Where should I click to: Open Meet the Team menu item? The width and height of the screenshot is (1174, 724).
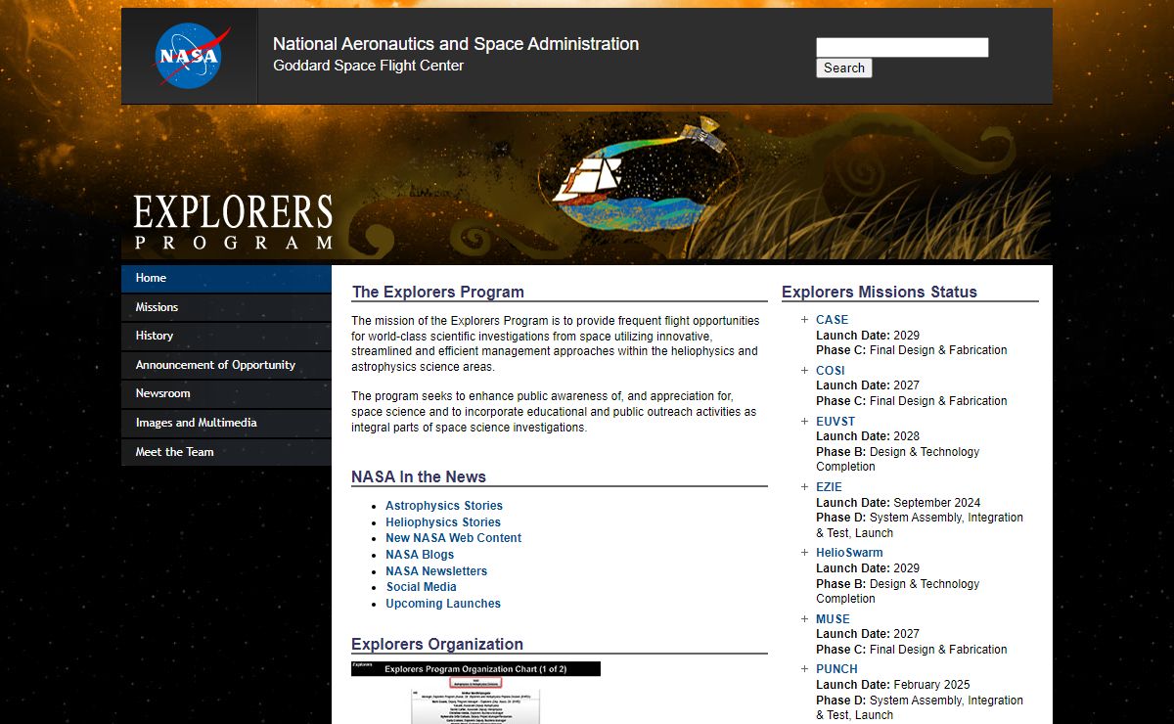(x=226, y=452)
